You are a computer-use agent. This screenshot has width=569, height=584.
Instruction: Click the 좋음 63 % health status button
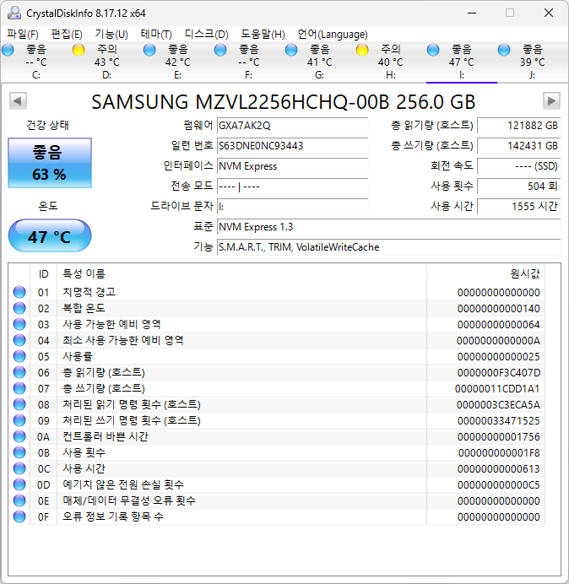(x=50, y=163)
